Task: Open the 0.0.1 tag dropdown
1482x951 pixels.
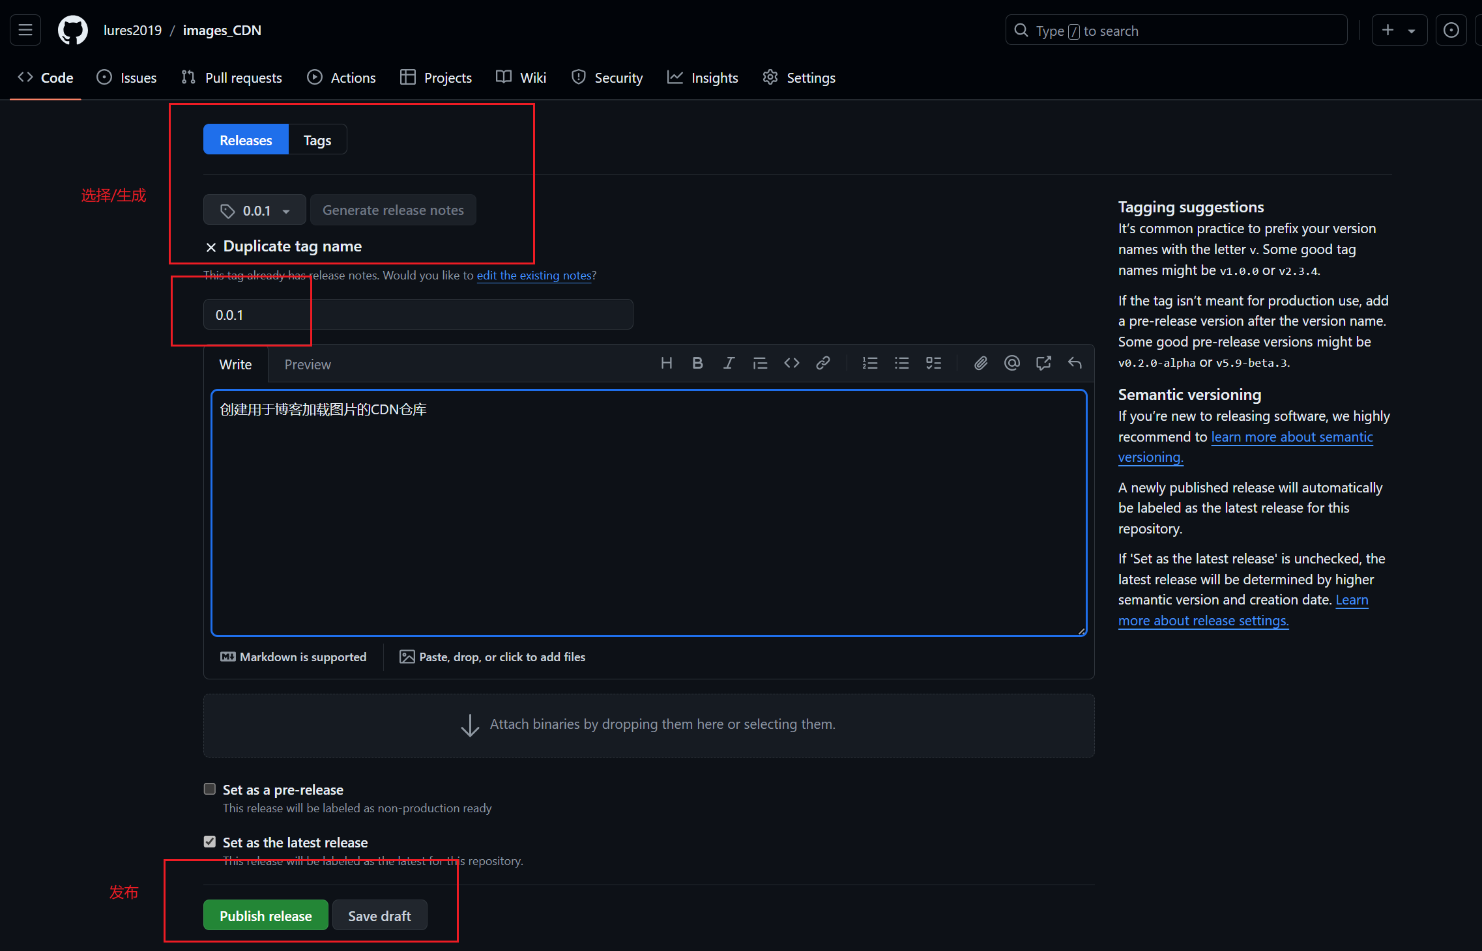Action: (x=254, y=210)
